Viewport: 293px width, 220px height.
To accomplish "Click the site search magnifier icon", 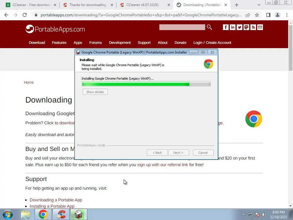I will [x=209, y=27].
